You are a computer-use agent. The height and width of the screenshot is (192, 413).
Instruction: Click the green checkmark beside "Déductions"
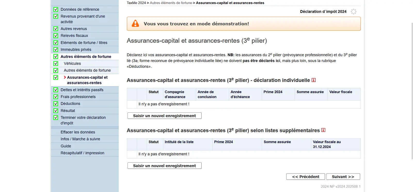point(56,104)
